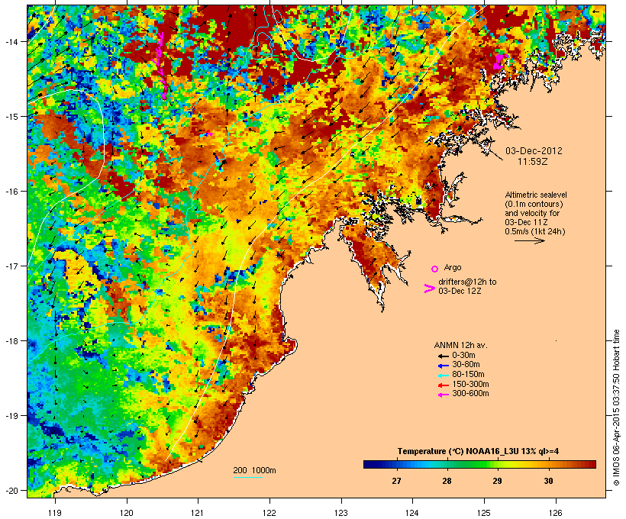Image resolution: width=626 pixels, height=519 pixels.
Task: Click the 'Argo' legend label
Action: click(x=453, y=267)
